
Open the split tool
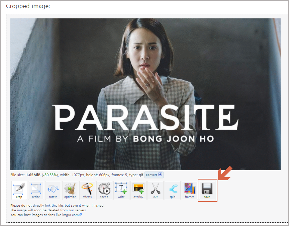(x=173, y=190)
